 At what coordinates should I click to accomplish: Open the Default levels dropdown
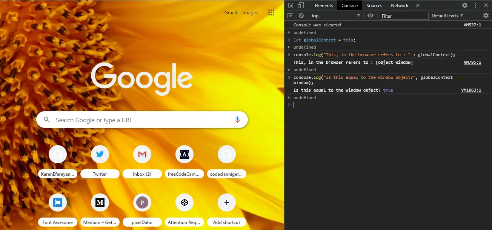[447, 15]
